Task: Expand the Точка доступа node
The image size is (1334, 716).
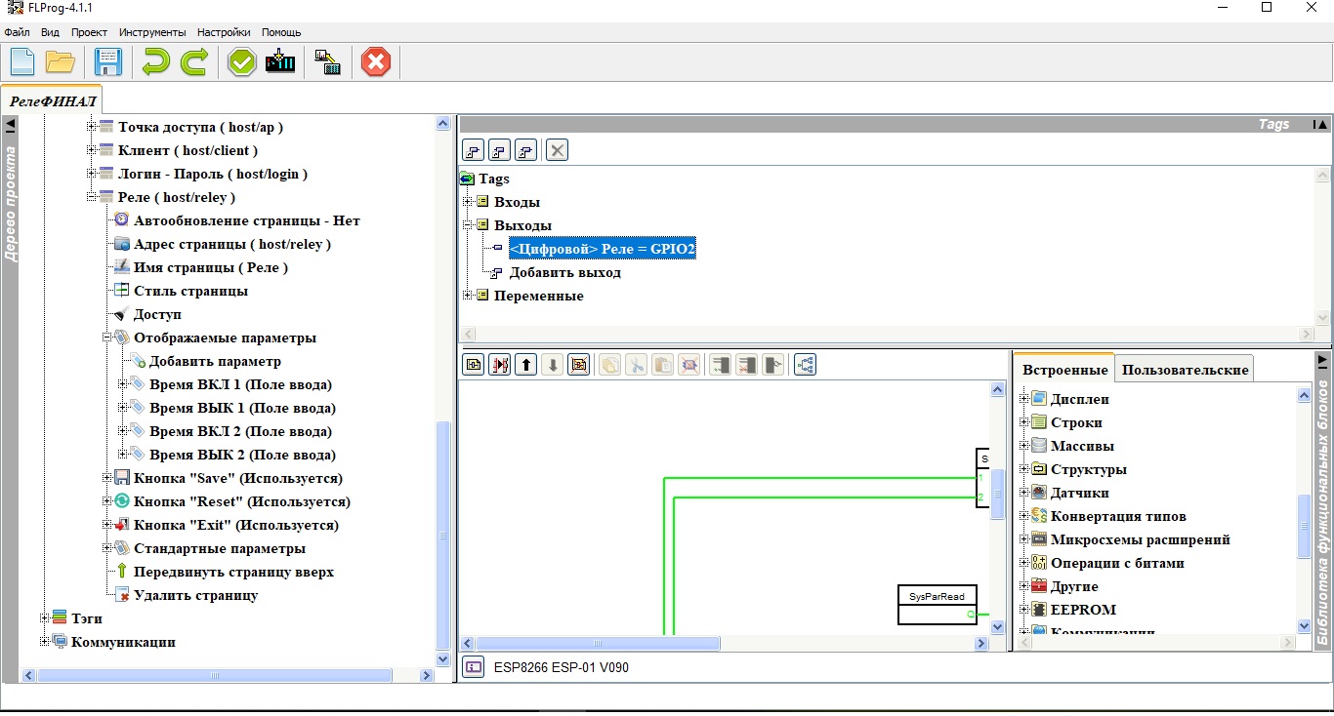Action: point(93,127)
